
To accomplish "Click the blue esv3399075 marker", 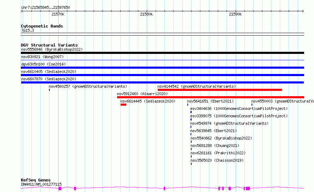I will point(191,119).
